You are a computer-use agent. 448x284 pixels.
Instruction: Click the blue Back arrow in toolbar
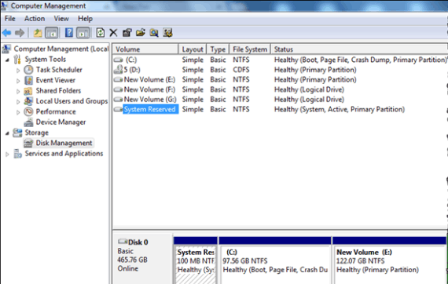pos(6,33)
